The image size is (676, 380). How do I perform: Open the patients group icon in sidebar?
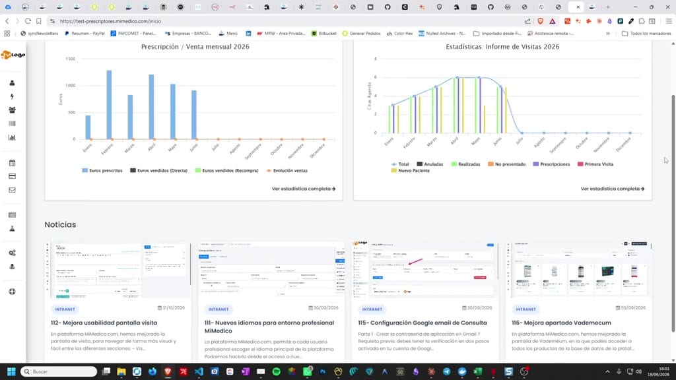tap(12, 110)
